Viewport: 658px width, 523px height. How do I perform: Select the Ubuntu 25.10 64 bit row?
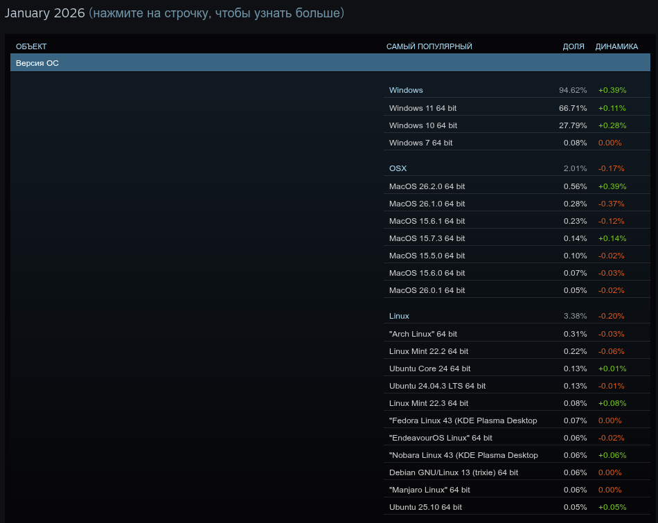coord(517,507)
